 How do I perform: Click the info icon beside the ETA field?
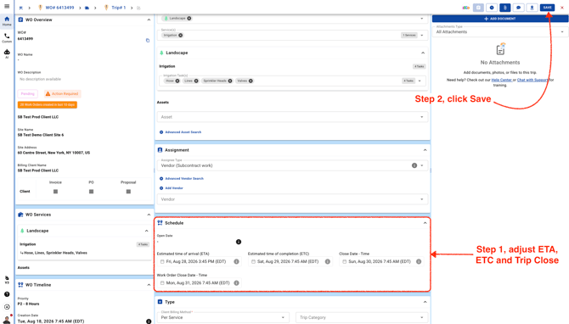click(237, 262)
